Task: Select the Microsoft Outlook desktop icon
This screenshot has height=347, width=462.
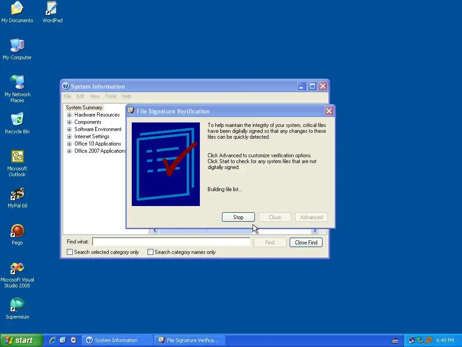Action: point(17,163)
